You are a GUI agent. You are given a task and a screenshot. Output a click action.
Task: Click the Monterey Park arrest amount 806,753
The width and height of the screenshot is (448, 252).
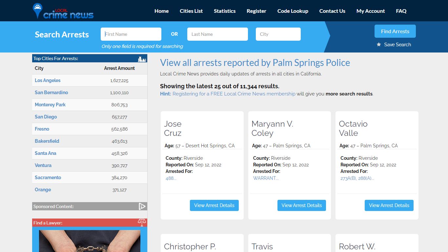[x=119, y=105]
